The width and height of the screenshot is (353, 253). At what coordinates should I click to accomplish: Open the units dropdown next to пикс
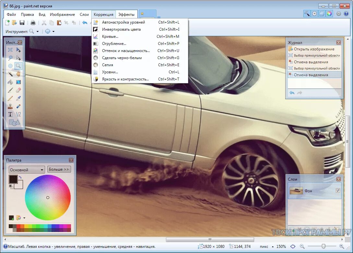pyautogui.click(x=273, y=247)
